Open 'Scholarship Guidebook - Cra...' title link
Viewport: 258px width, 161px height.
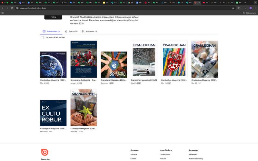click(x=84, y=80)
